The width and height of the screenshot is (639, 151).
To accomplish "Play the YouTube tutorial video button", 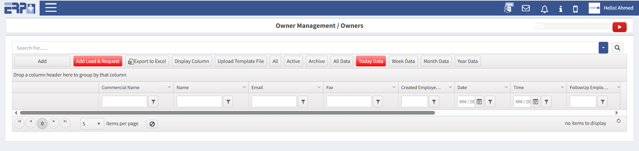I will 619,27.
